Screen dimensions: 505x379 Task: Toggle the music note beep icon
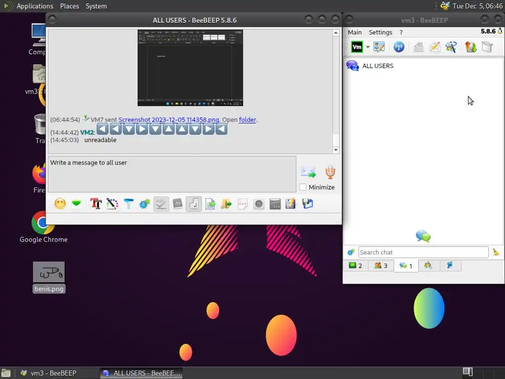click(x=193, y=204)
